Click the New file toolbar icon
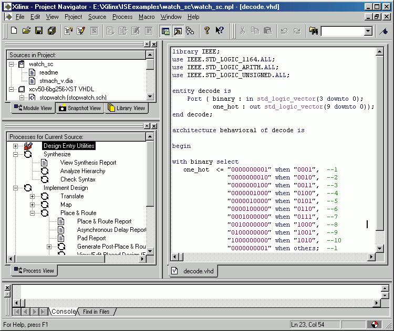Image resolution: width=394 pixels, height=331 pixels. pyautogui.click(x=14, y=31)
